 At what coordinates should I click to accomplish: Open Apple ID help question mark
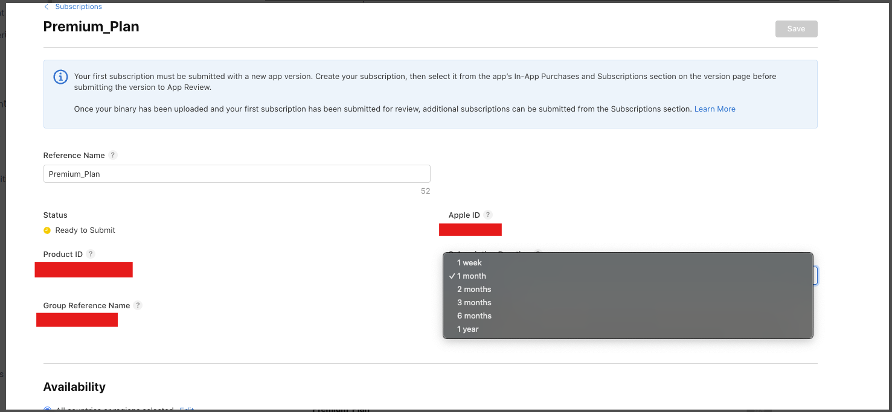pos(488,215)
